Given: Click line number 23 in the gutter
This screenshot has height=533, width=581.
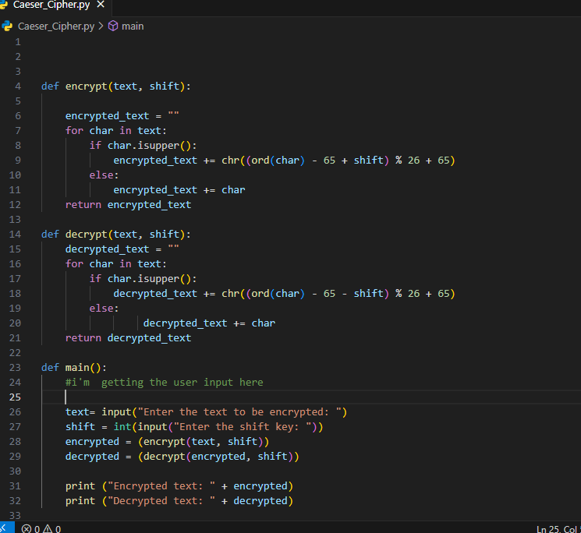Looking at the screenshot, I should coord(15,368).
